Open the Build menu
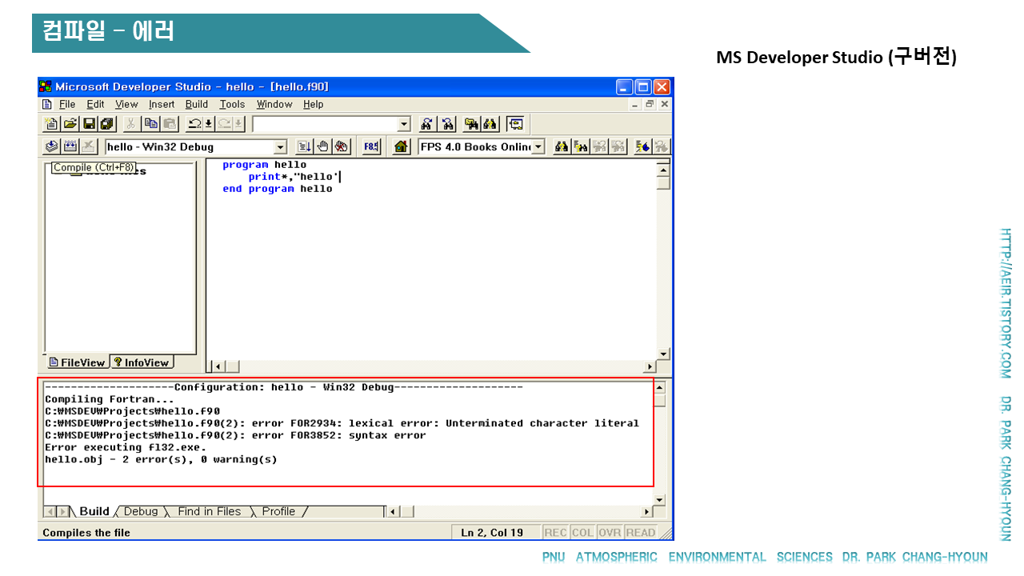1024x576 pixels. click(x=197, y=104)
